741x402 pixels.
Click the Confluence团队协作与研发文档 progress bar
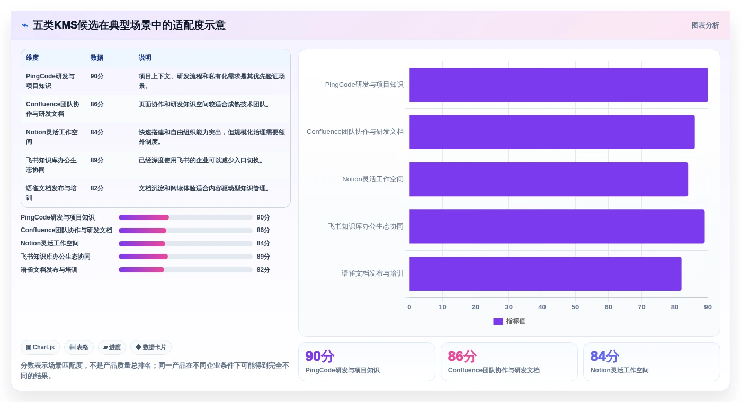point(185,231)
